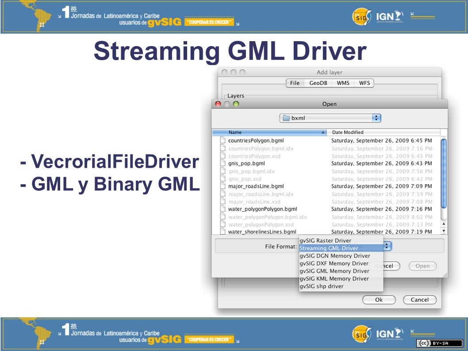Click the date 7:09 PM of major_roadsLine.bgml
Viewport: 468px width, 351px height.
381,186
